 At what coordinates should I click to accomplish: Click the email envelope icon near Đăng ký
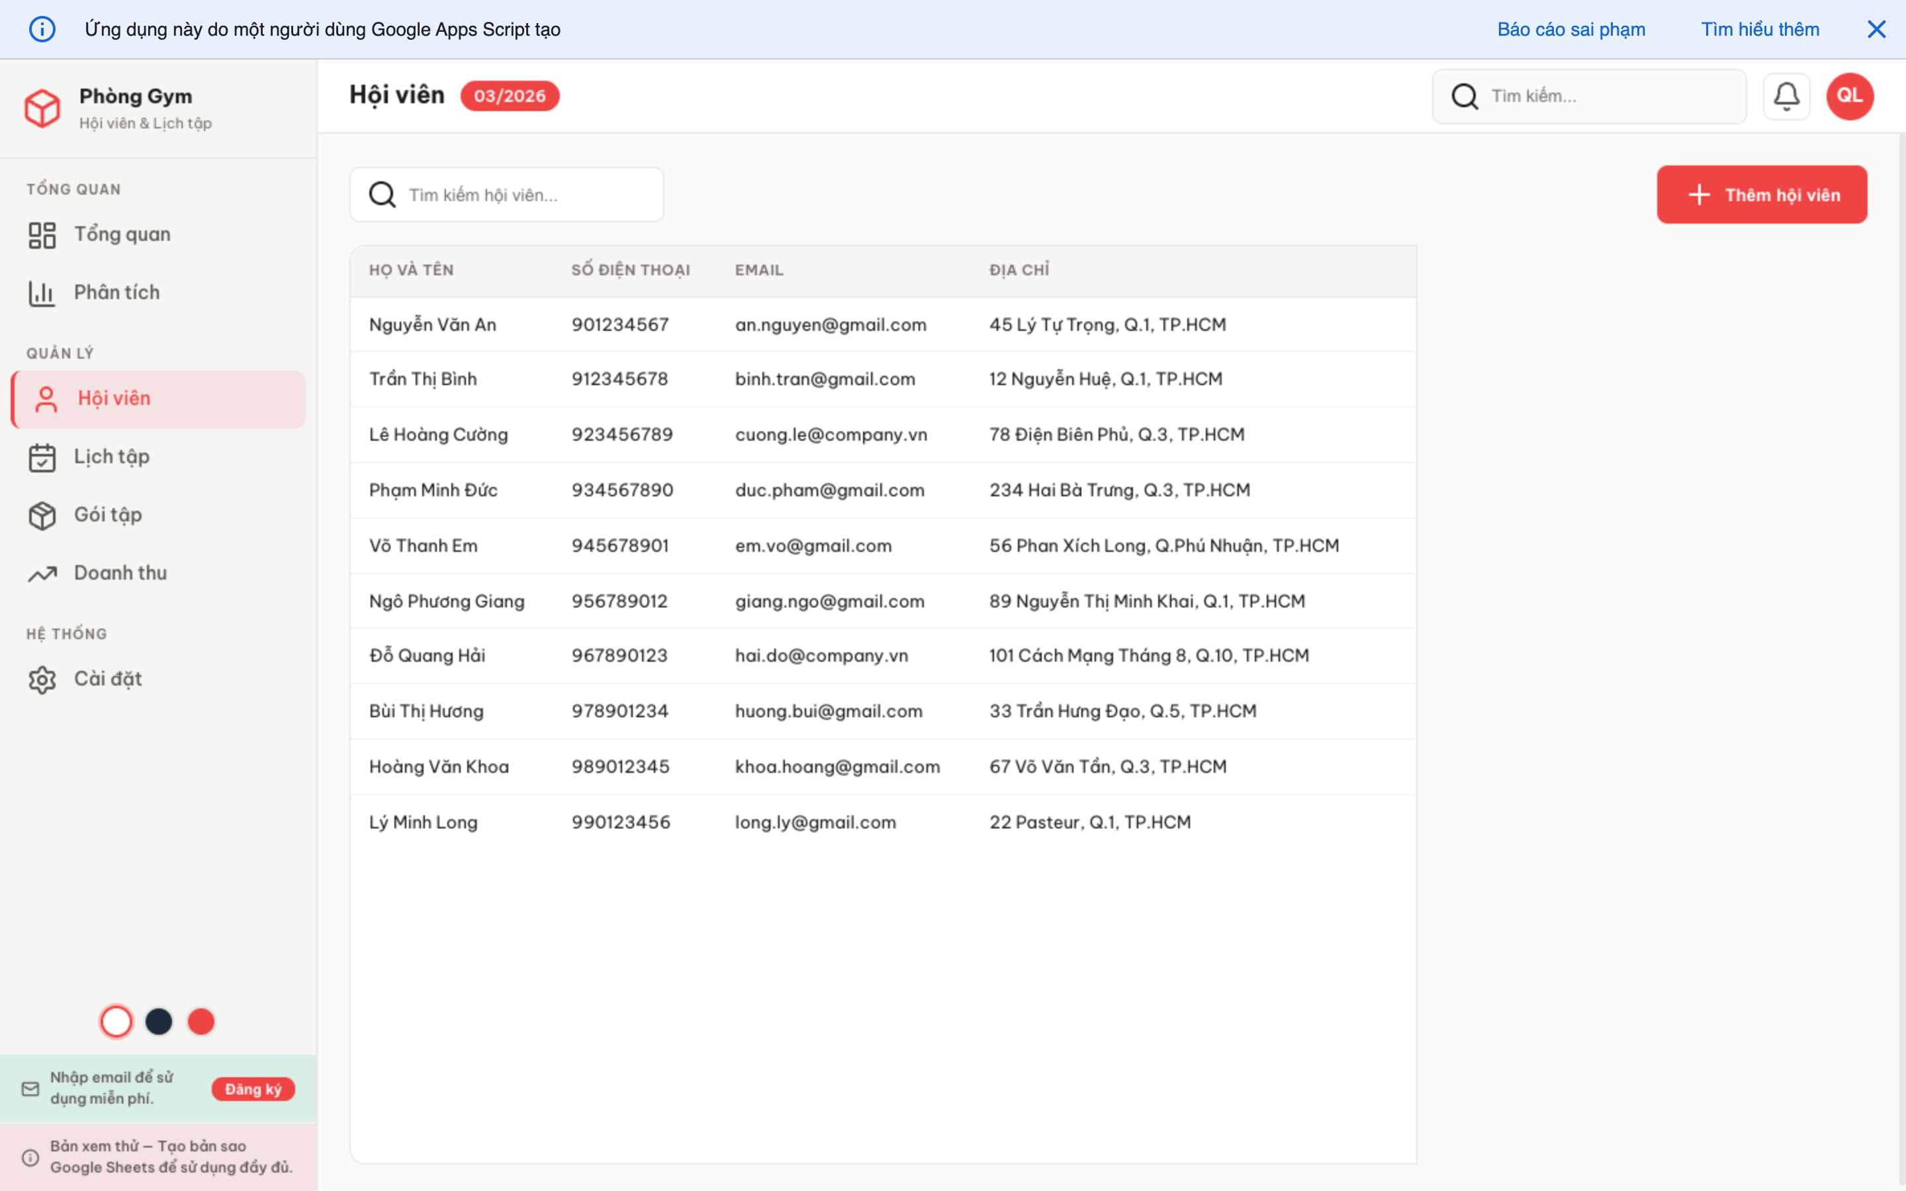[30, 1088]
